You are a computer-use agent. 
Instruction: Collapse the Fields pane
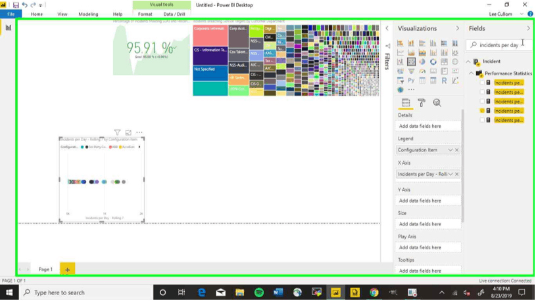(x=528, y=28)
